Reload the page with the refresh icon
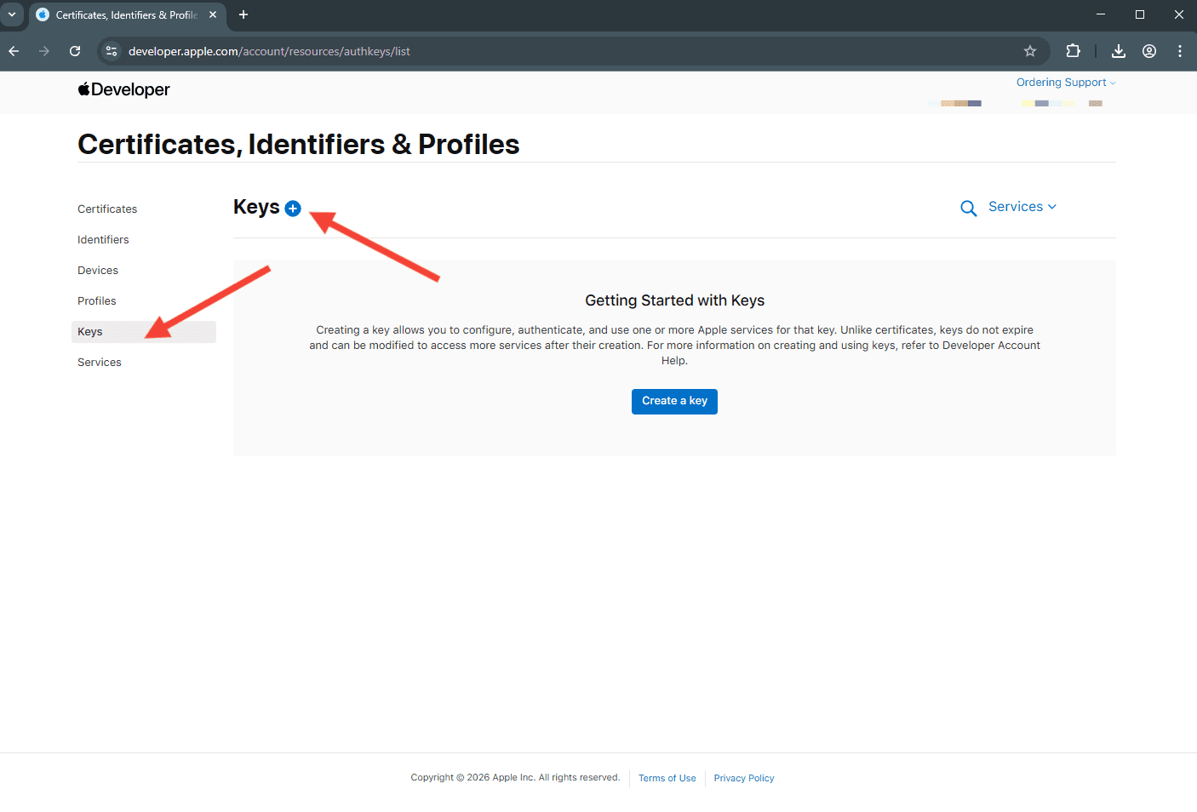This screenshot has width=1197, height=812. click(75, 51)
